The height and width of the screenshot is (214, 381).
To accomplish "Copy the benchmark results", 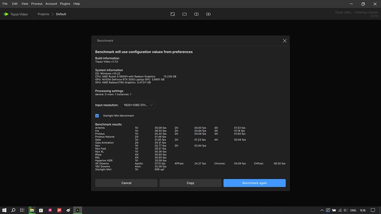I will click(x=190, y=183).
